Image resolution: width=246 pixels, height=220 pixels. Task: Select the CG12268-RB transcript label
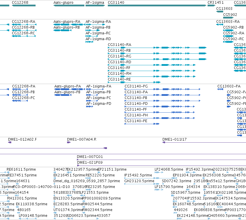pos(23,27)
